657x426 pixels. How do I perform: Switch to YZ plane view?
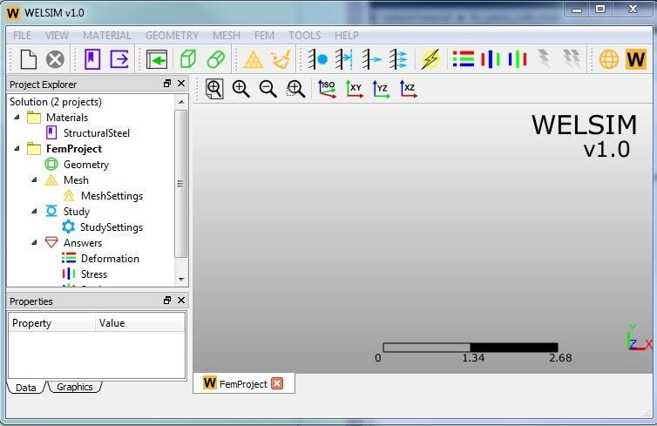pos(382,89)
